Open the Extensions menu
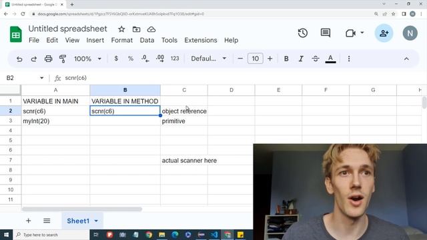 coord(201,40)
